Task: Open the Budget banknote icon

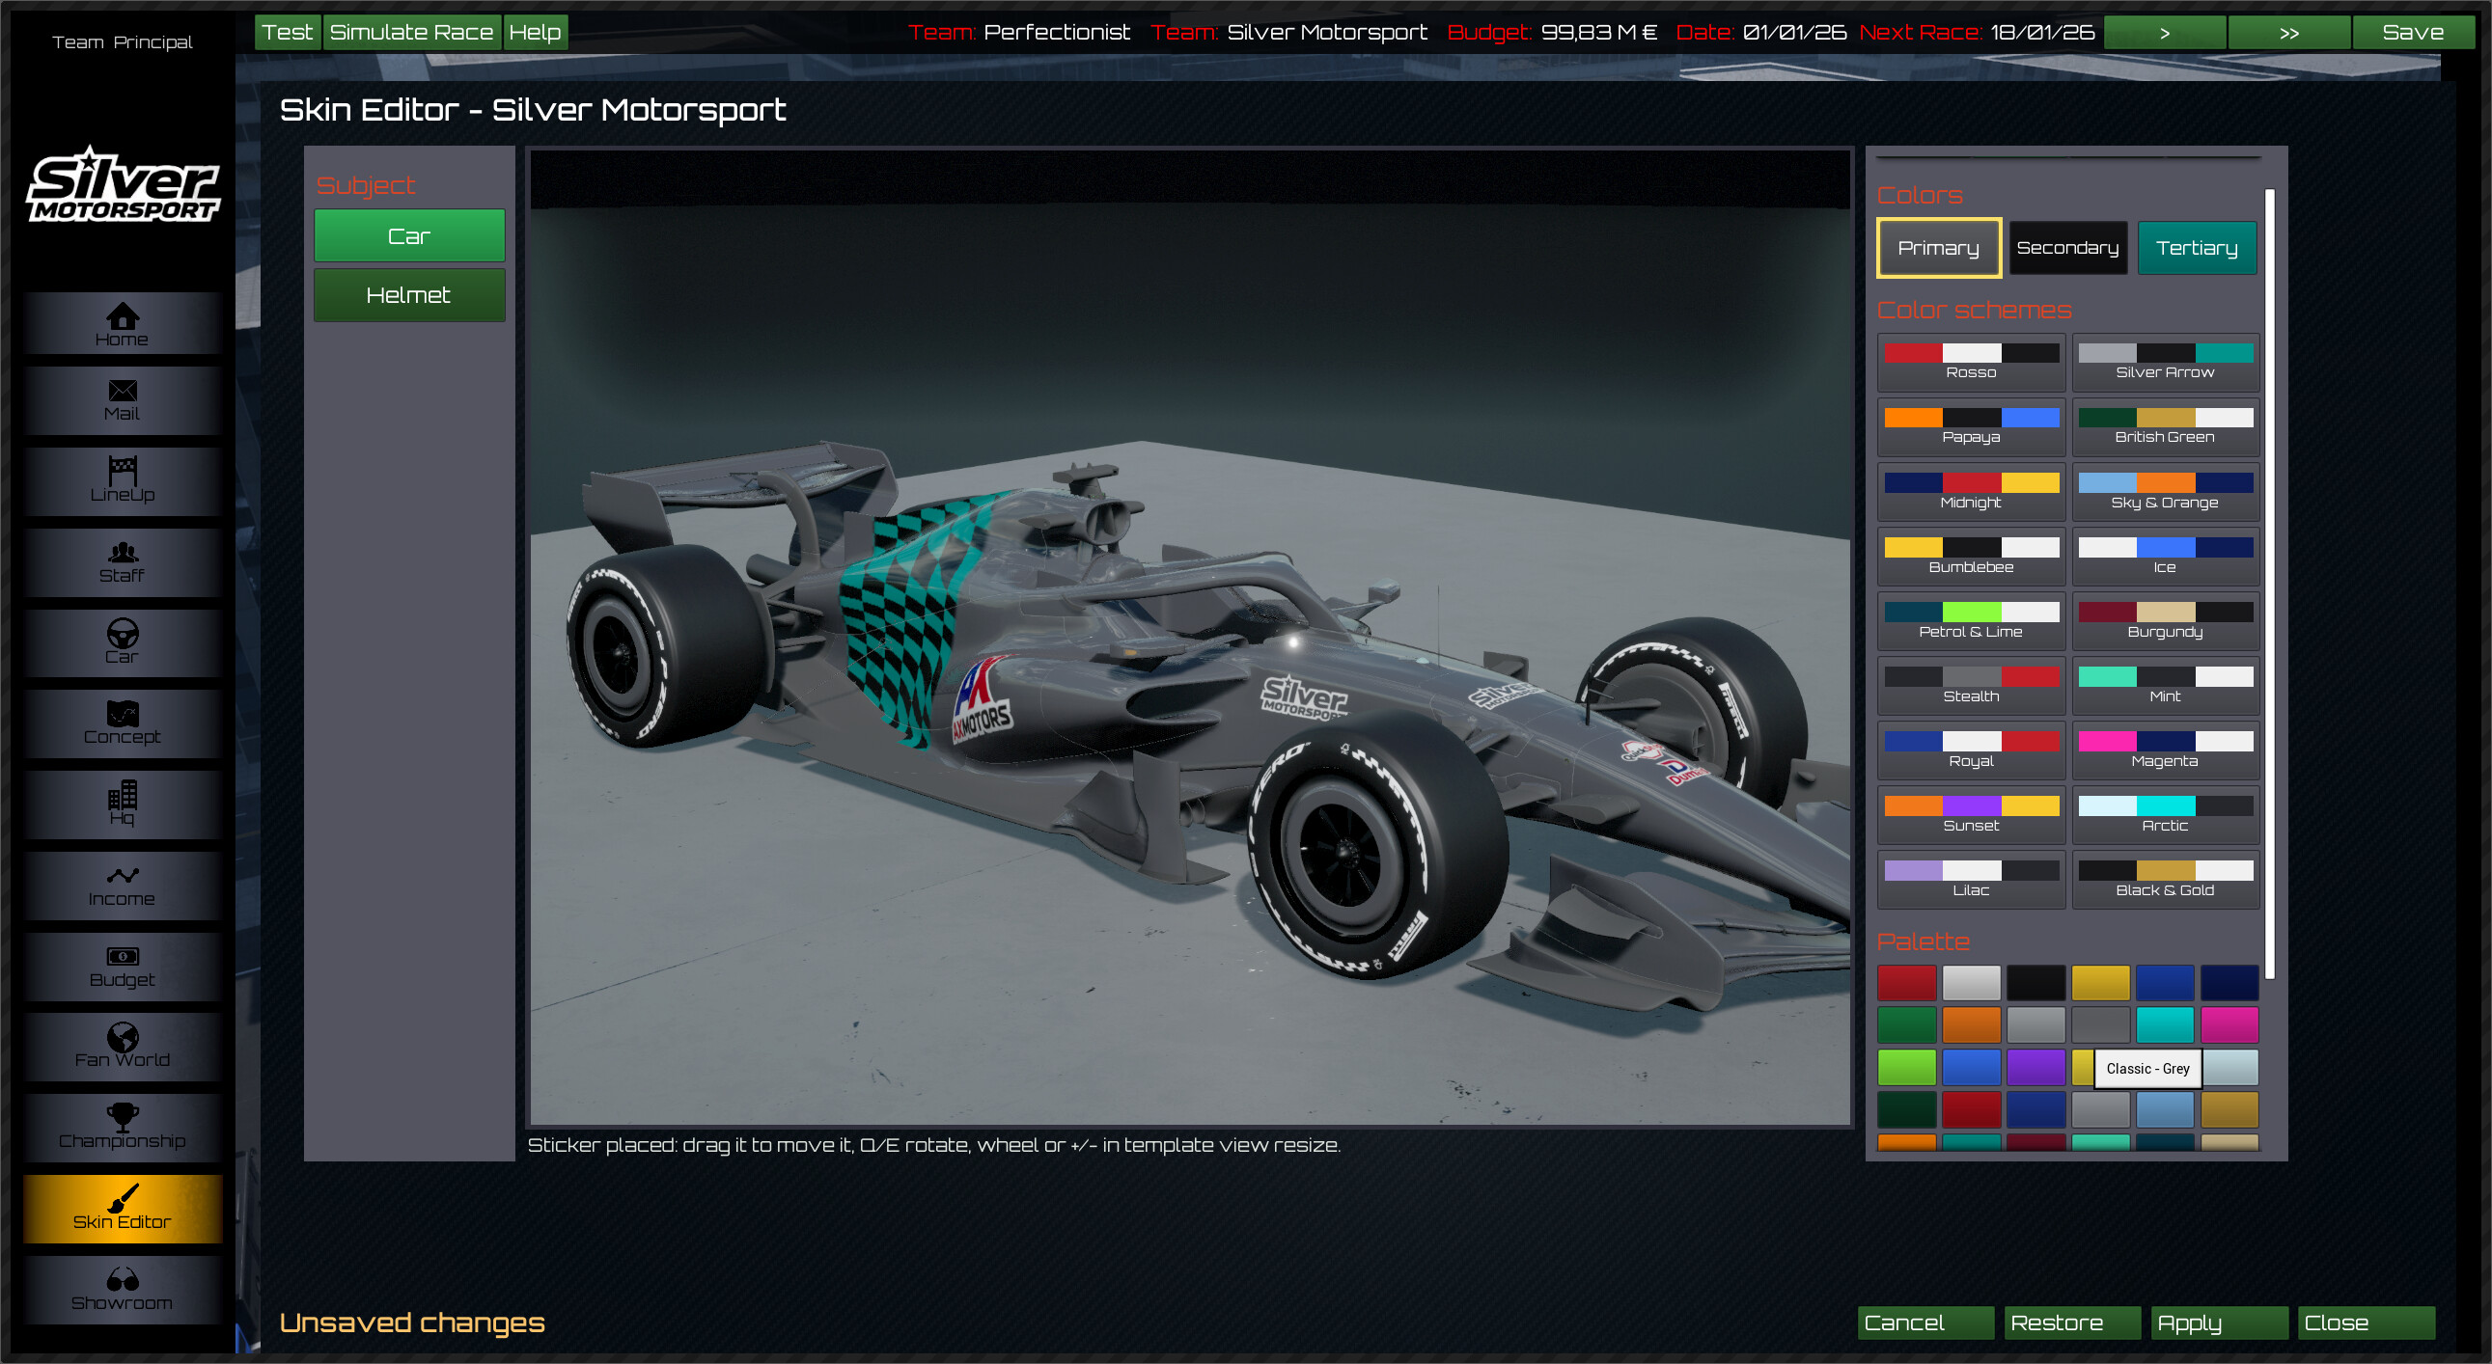Action: click(122, 967)
